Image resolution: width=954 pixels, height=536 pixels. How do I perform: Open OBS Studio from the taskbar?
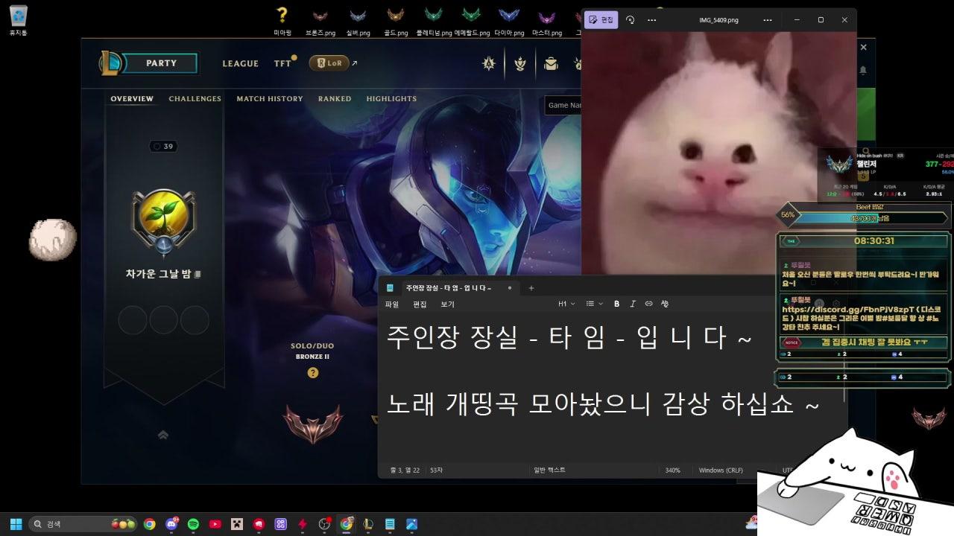point(324,524)
